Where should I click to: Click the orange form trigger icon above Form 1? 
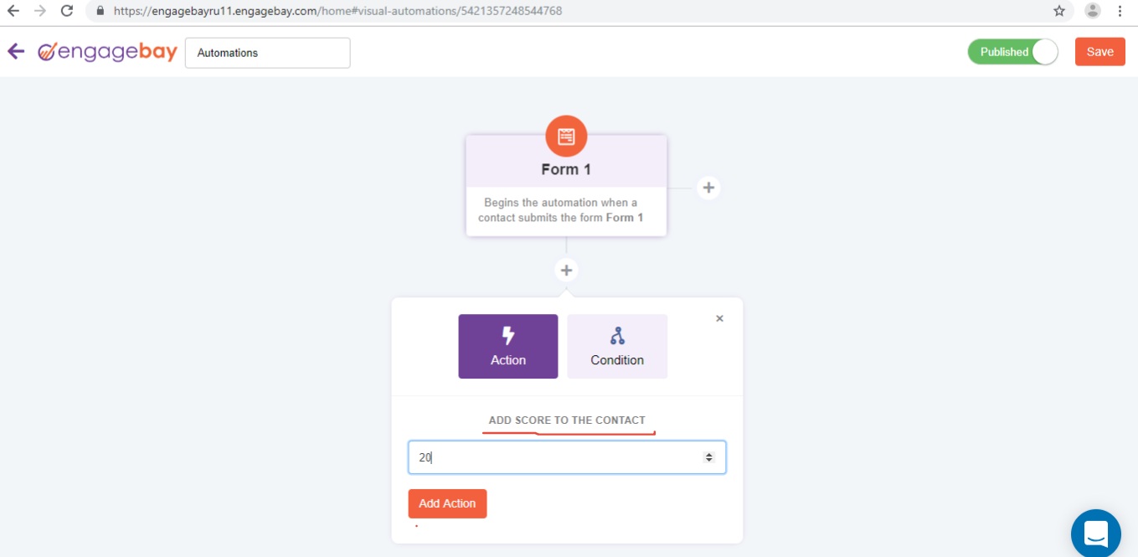(566, 137)
